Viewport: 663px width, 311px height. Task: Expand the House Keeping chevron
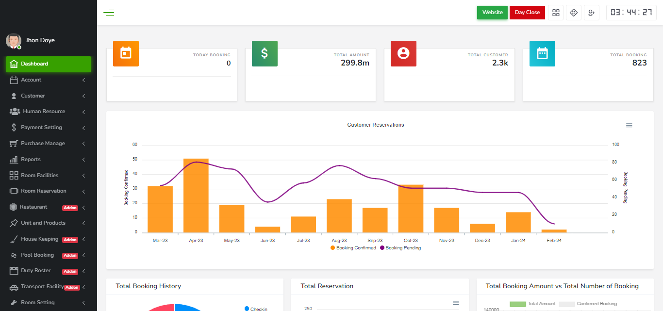point(83,239)
